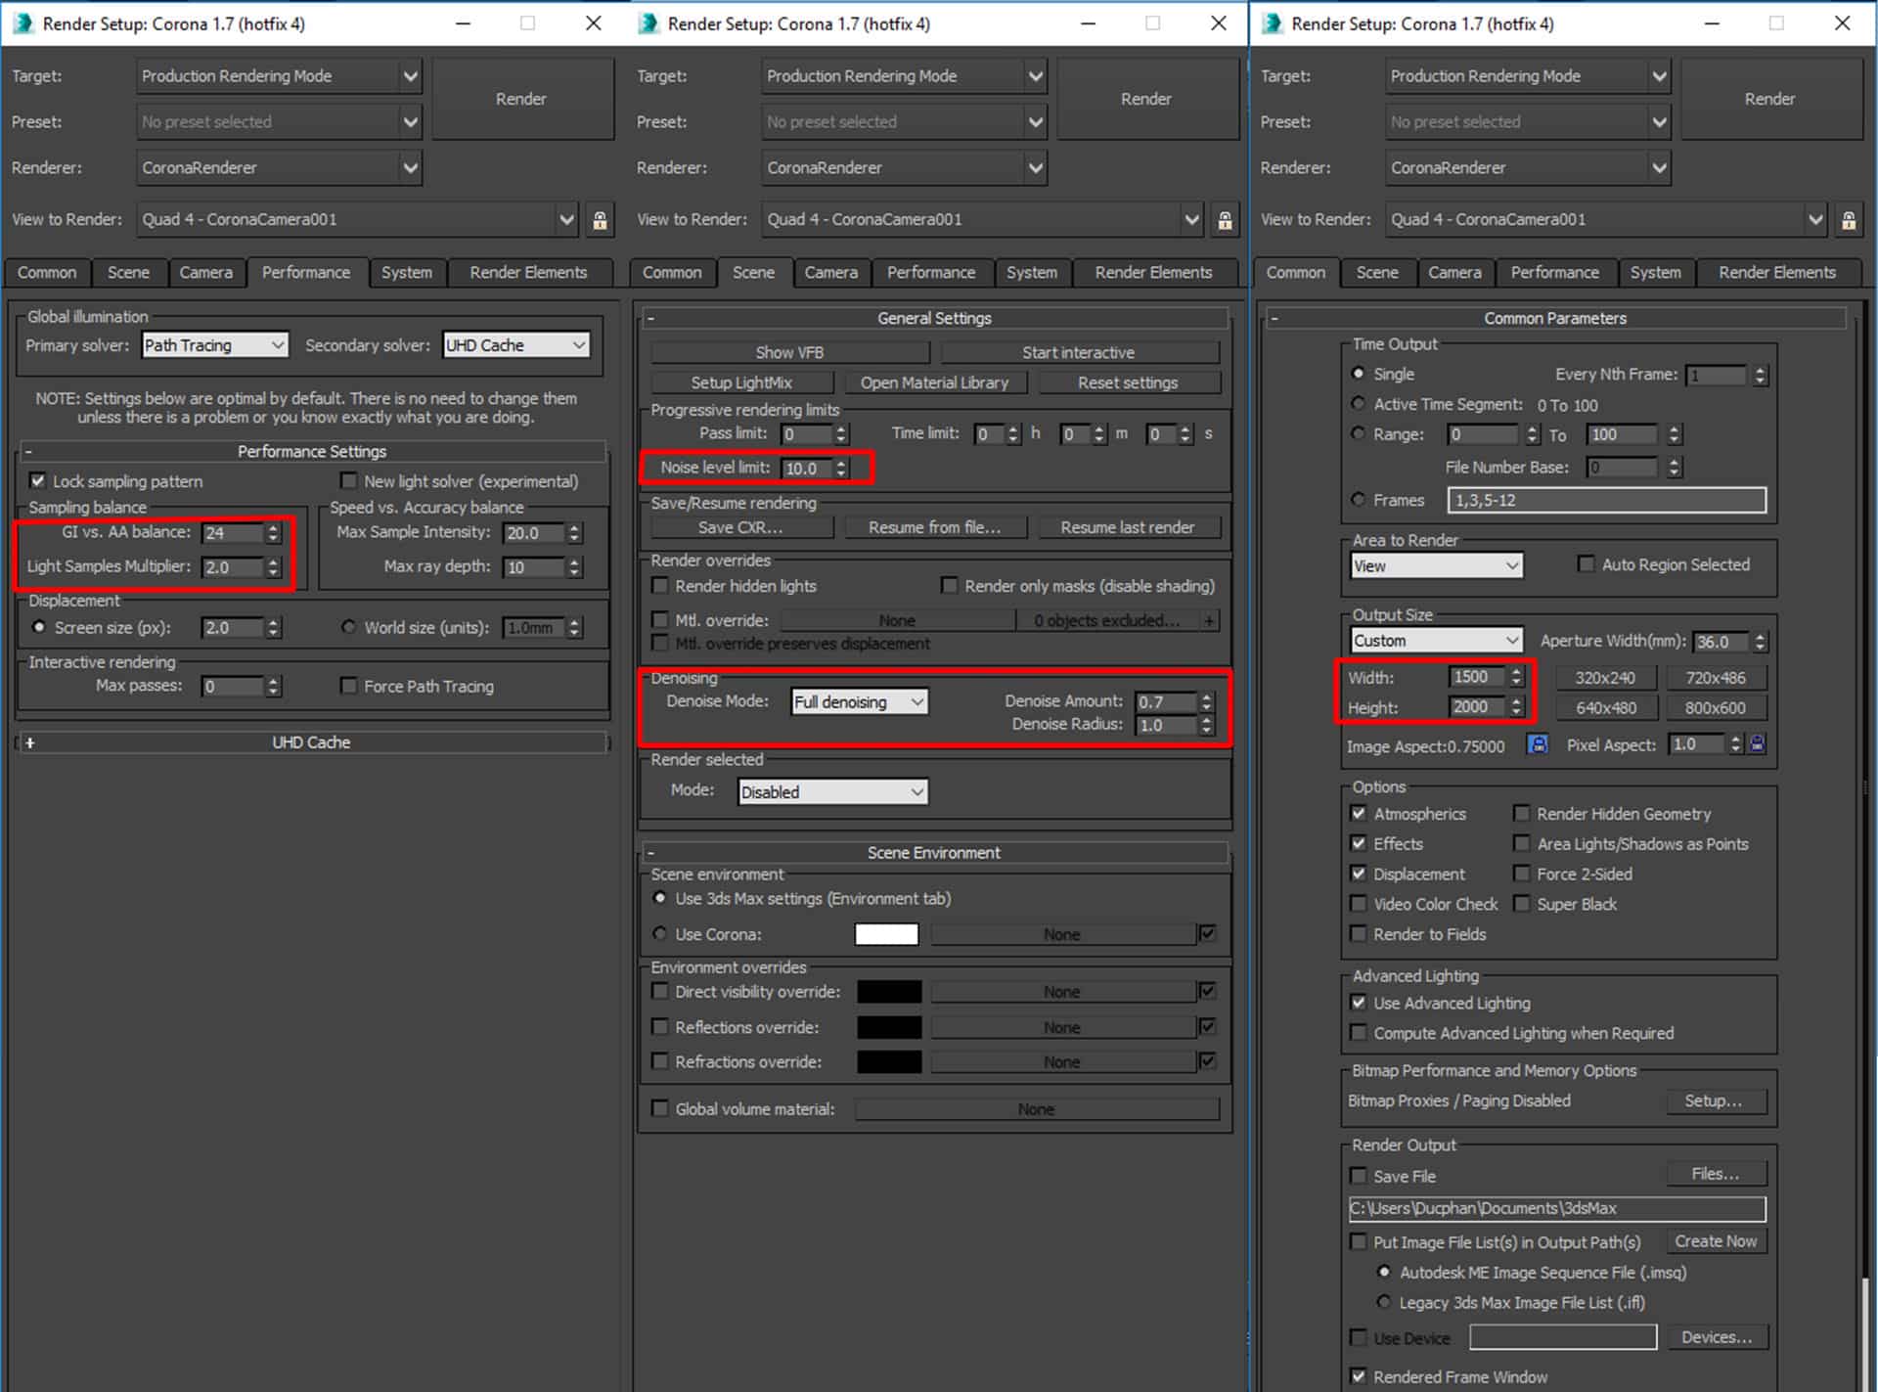The image size is (1878, 1392).
Task: Click 3ds Max icon in left window title bar
Action: (x=22, y=23)
